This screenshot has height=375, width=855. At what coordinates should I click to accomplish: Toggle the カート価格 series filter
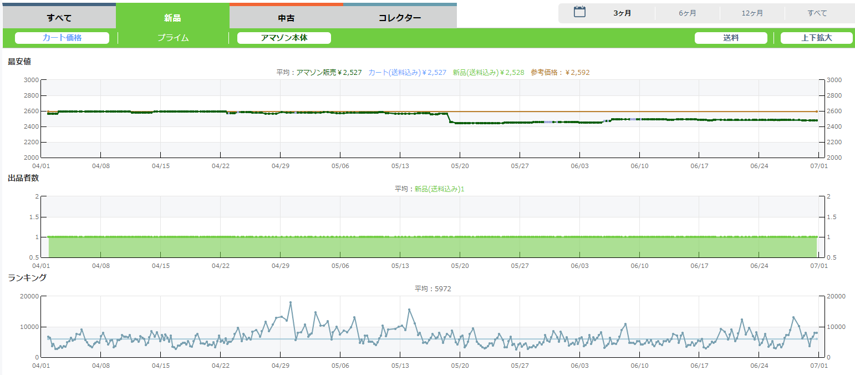[x=62, y=38]
